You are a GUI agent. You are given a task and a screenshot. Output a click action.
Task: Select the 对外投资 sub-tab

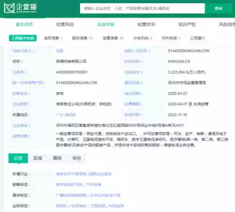[x=171, y=38]
